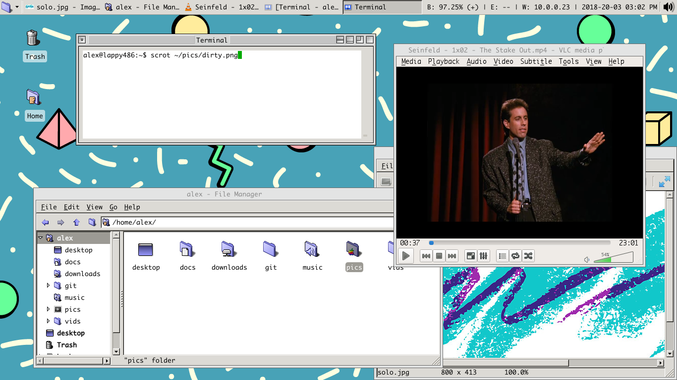Open View menu in File Manager

(x=94, y=207)
